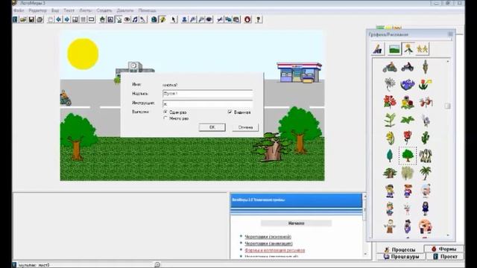The height and width of the screenshot is (268, 477).
Task: Click the copy toolbar icon with two blue squares
Action: 228,20
